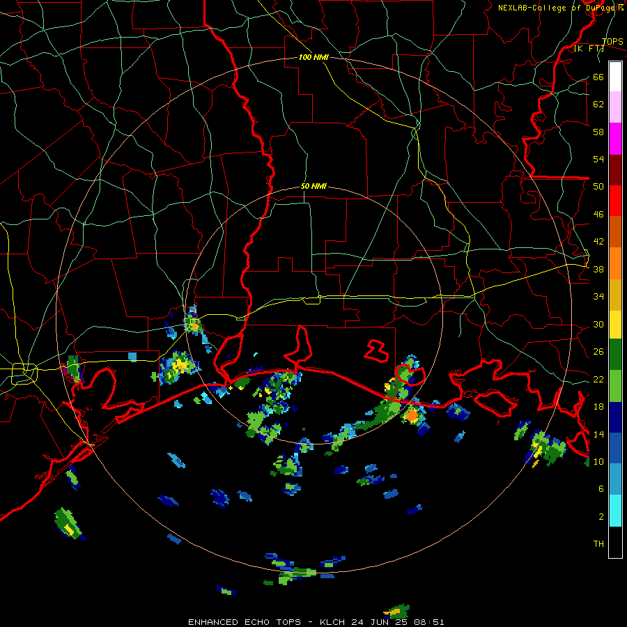Pick the bright orange legend swatch
This screenshot has height=627, width=627.
(x=615, y=263)
